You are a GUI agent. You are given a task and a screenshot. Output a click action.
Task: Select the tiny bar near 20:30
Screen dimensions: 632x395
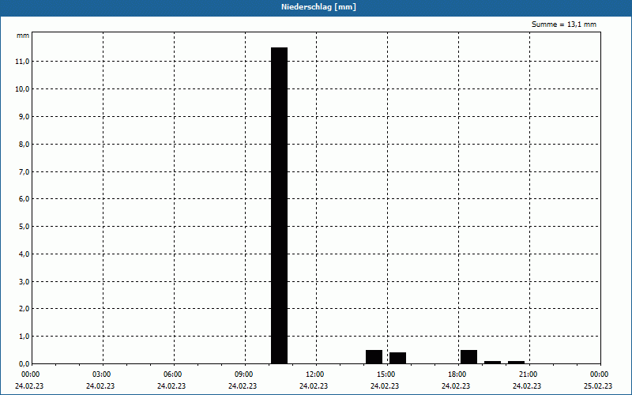tap(517, 363)
